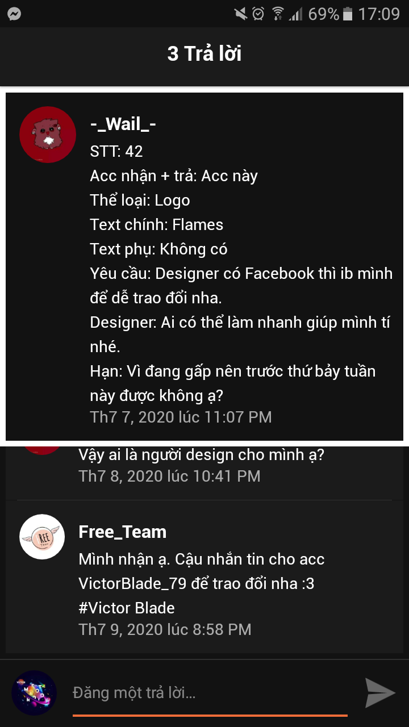Open Free_Team profile avatar
The width and height of the screenshot is (409, 727).
click(x=42, y=537)
